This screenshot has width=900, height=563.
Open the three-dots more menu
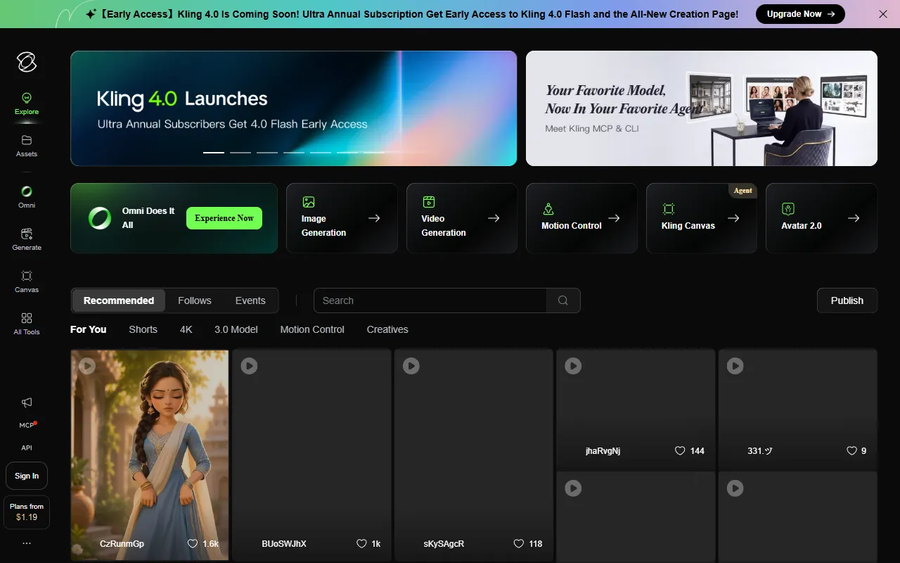(27, 543)
